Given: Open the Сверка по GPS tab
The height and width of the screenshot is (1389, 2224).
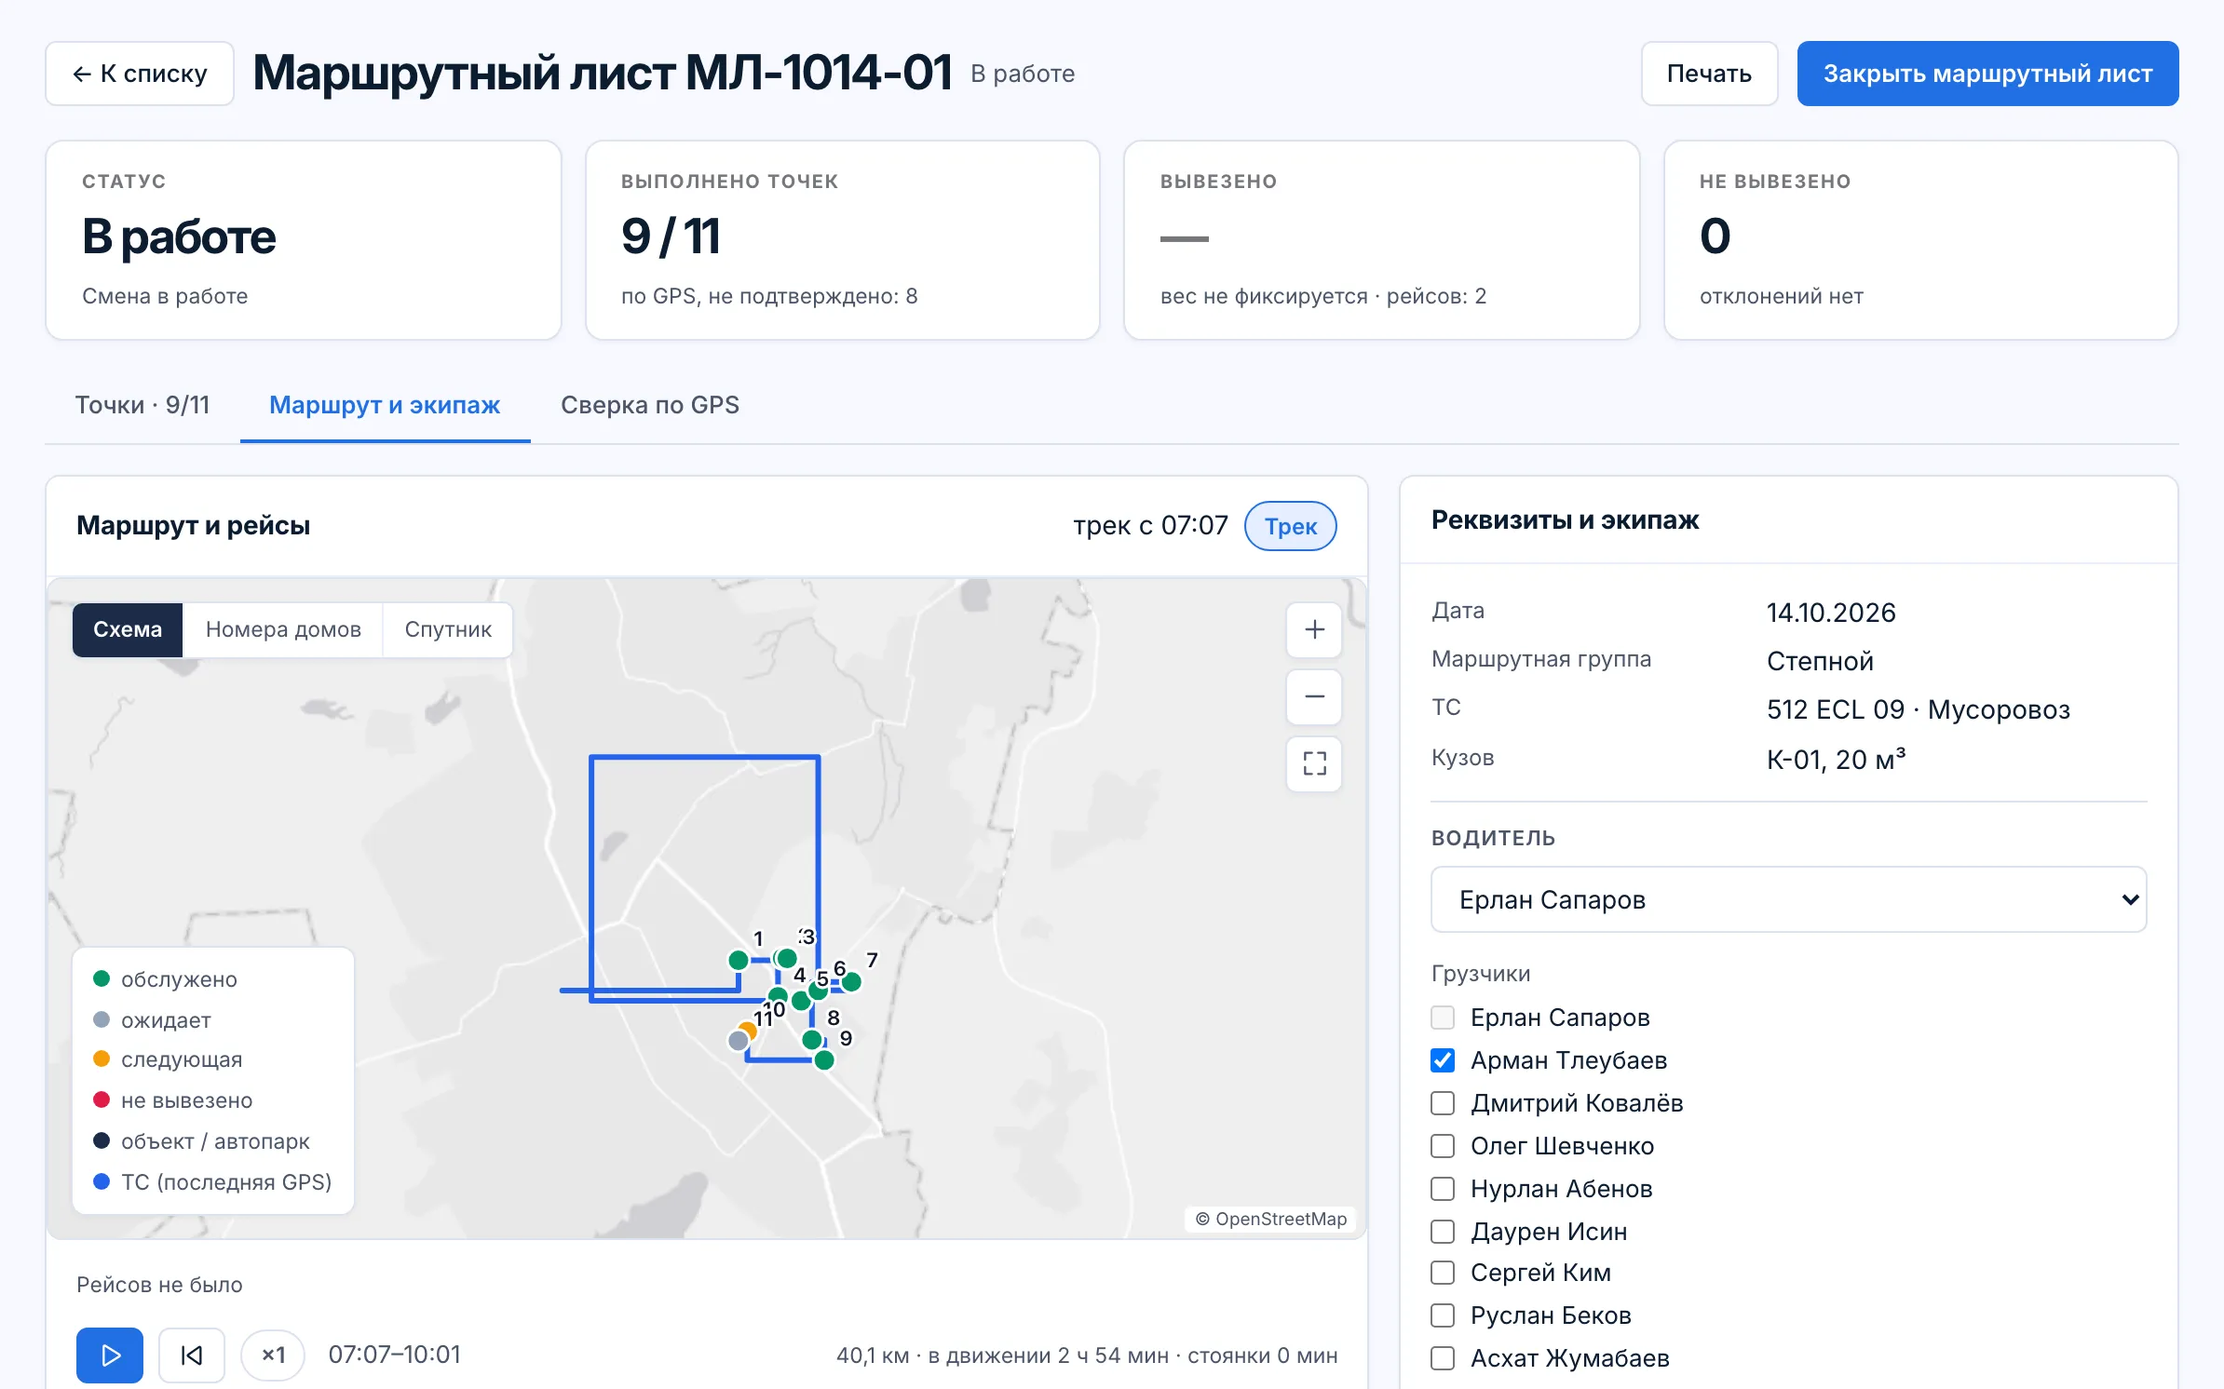Looking at the screenshot, I should 650,405.
